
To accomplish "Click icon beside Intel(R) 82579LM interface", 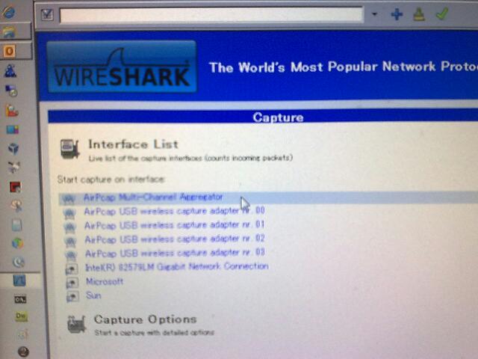I will point(72,269).
